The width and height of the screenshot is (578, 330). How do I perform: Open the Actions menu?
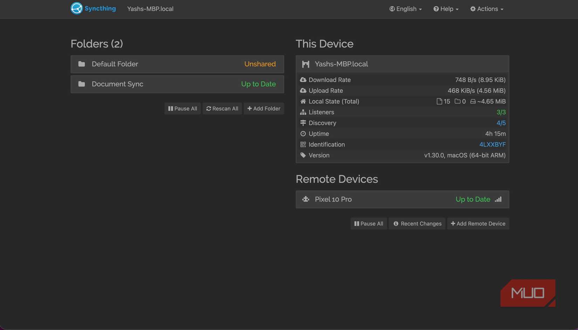click(487, 9)
